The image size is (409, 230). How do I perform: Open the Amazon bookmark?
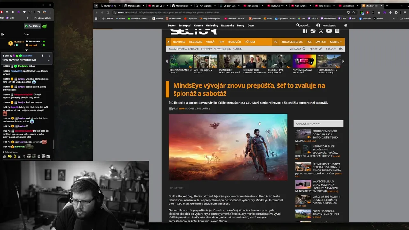pos(158,19)
